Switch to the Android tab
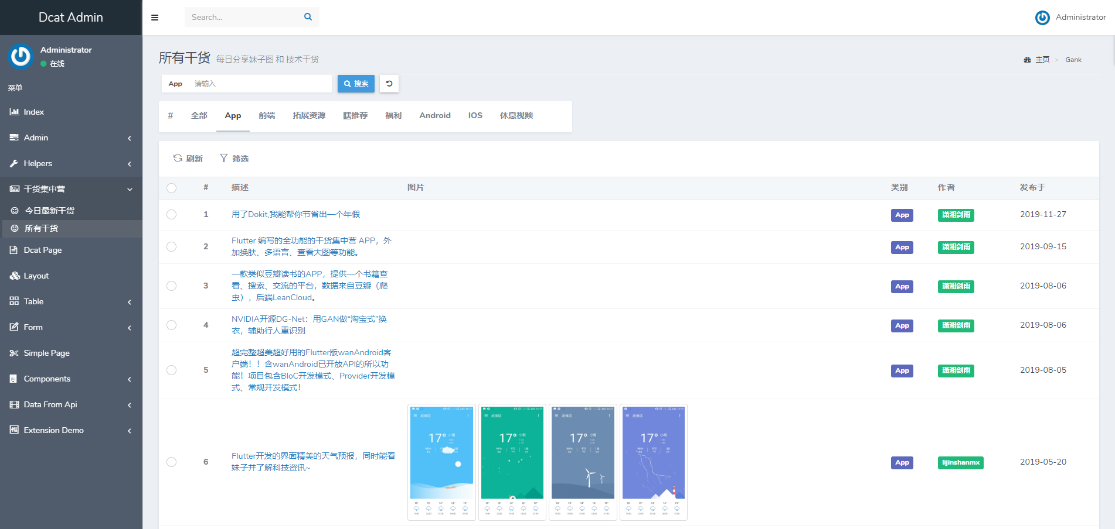 [434, 116]
